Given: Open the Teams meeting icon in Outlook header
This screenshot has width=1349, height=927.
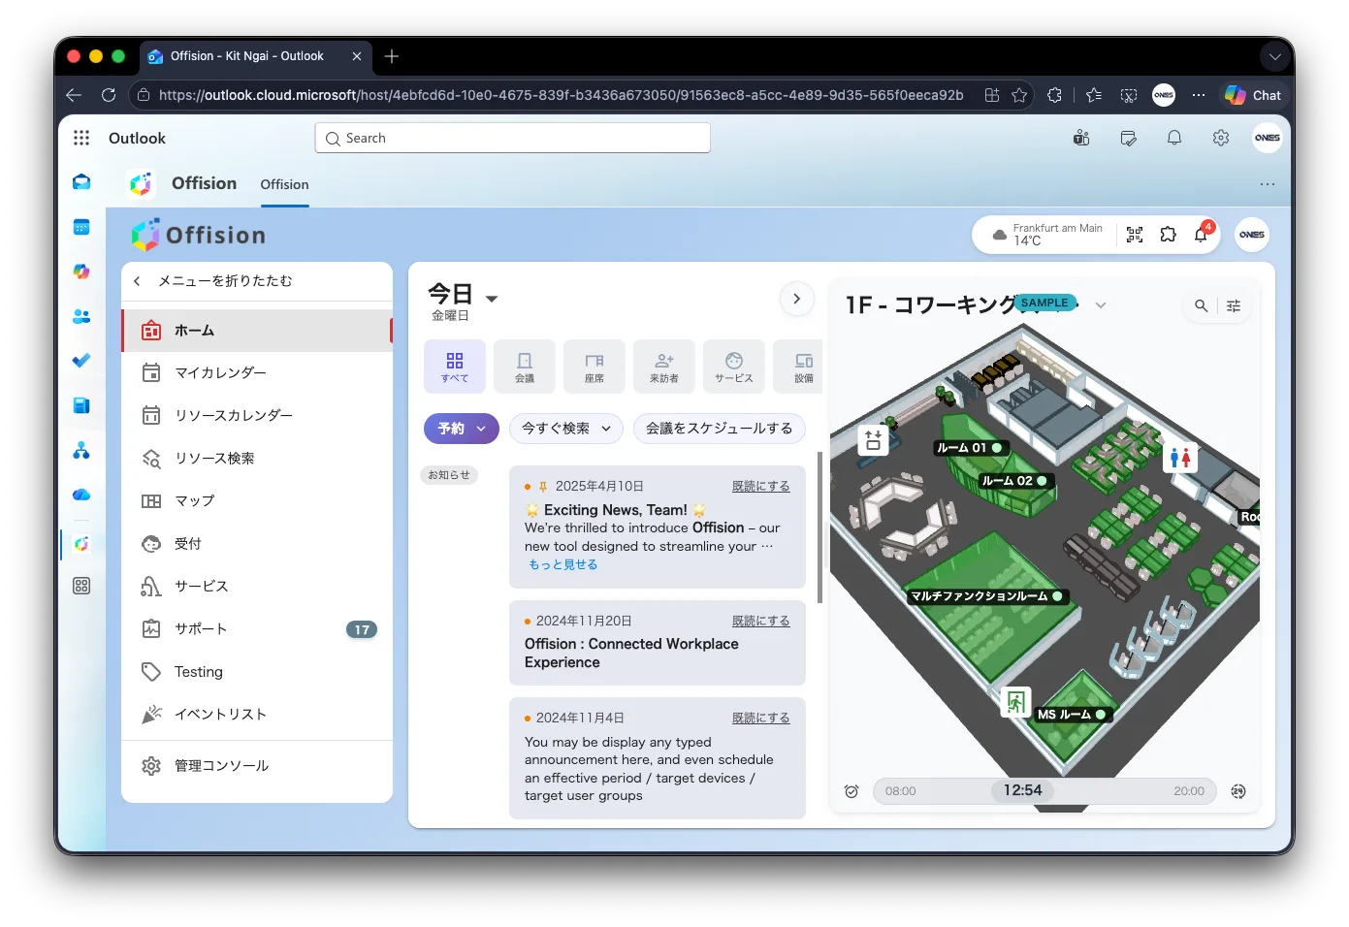Looking at the screenshot, I should 1081,138.
